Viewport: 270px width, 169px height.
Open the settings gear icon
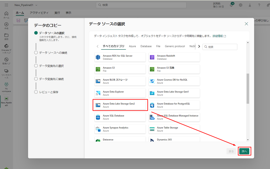point(240,5)
